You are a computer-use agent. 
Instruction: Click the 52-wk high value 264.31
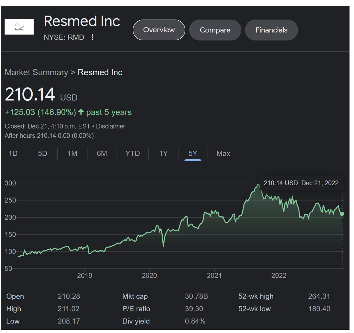click(x=319, y=296)
